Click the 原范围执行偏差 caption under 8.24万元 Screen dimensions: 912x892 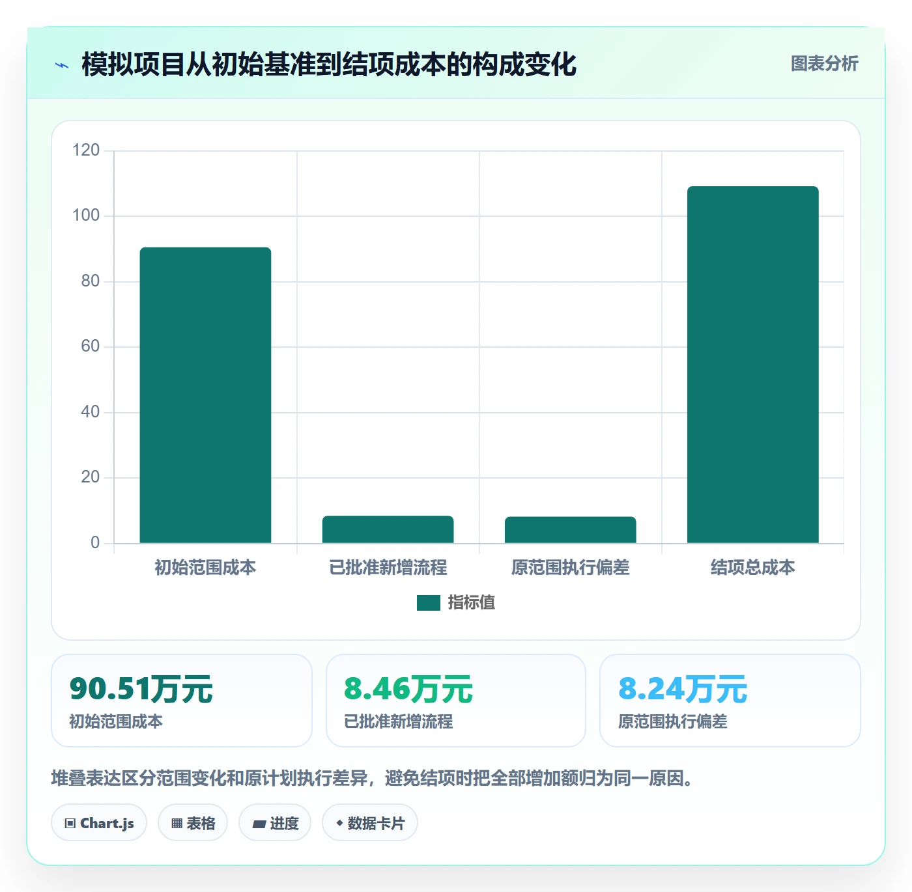[x=673, y=721]
